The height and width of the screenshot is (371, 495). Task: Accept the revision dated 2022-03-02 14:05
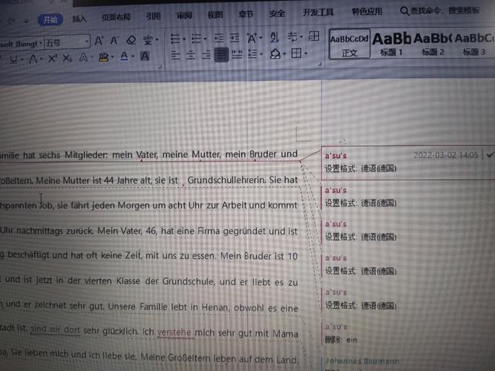click(x=490, y=155)
